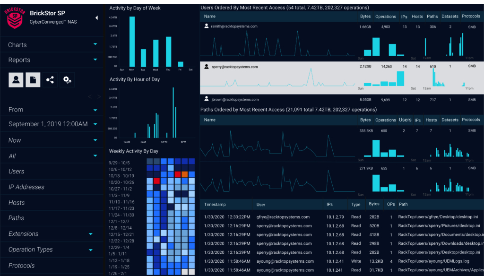484x276 pixels.
Task: Go forward with the right chevron
Action: point(99,96)
